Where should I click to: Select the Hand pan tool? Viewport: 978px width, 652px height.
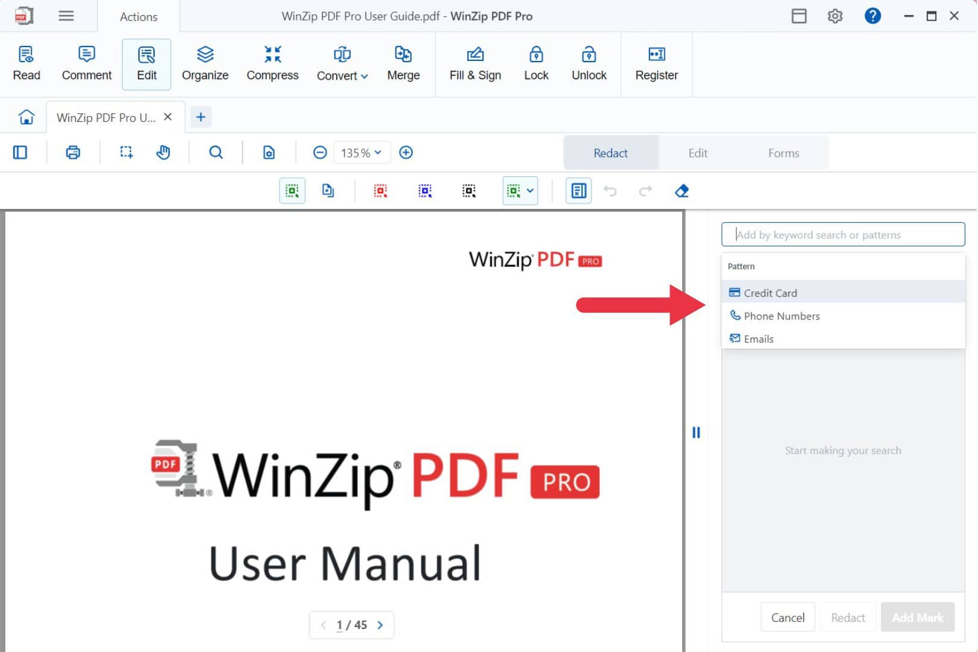[x=163, y=152]
